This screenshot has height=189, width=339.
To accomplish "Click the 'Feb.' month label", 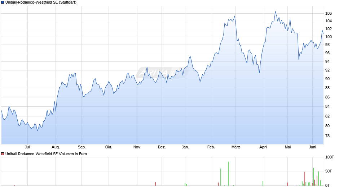I will click(x=211, y=147).
